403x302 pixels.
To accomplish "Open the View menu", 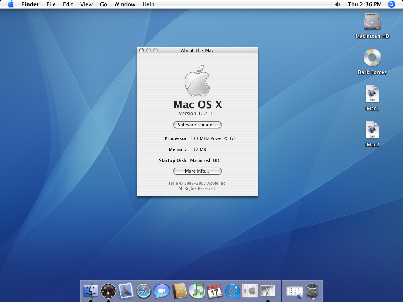I will coord(86,4).
